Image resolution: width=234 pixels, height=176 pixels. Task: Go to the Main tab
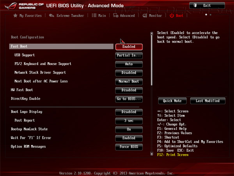point(102,16)
